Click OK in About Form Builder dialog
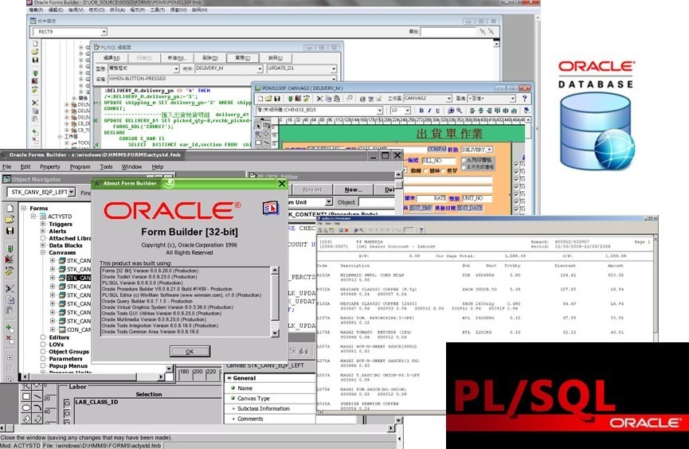 [x=190, y=351]
